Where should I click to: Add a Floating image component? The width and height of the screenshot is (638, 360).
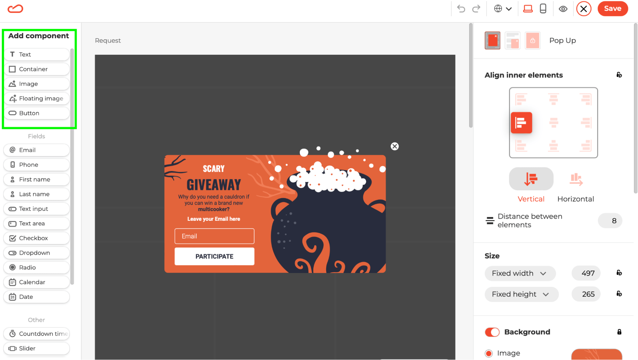pyautogui.click(x=37, y=98)
